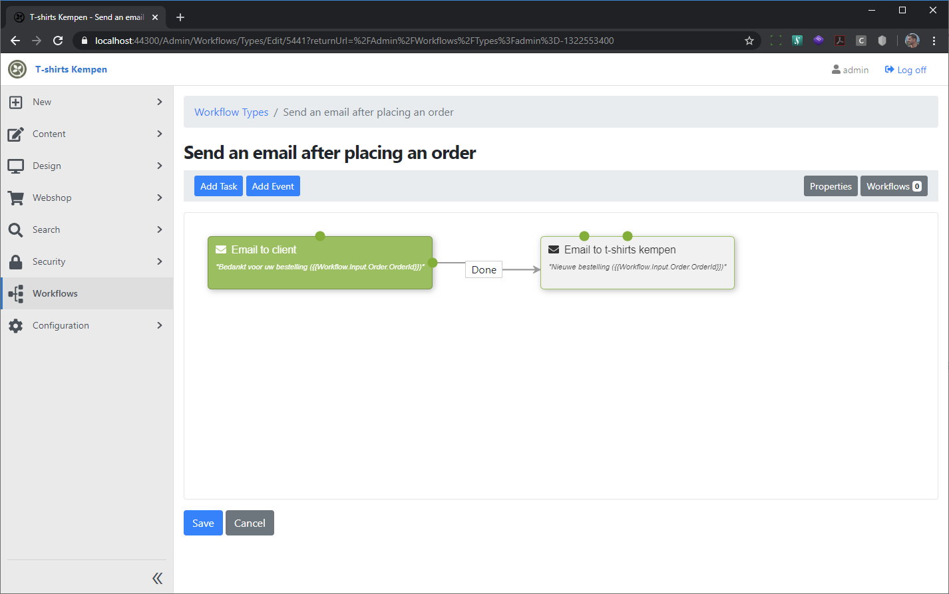This screenshot has width=949, height=594.
Task: Bookmark this page with the star icon
Action: coord(749,41)
